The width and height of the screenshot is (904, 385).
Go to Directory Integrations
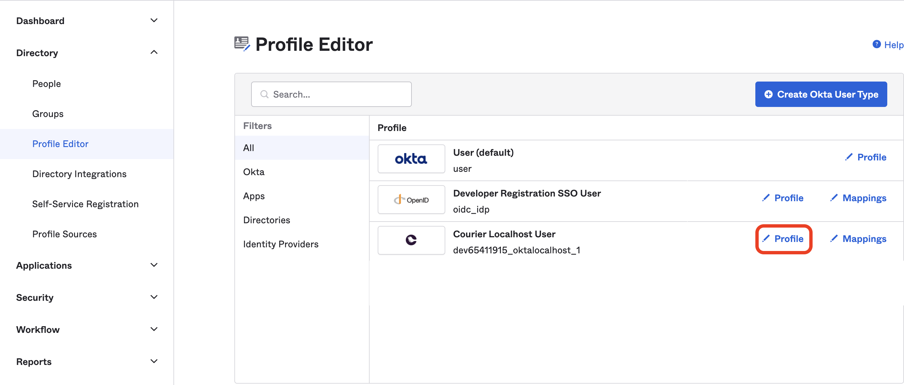click(x=79, y=174)
